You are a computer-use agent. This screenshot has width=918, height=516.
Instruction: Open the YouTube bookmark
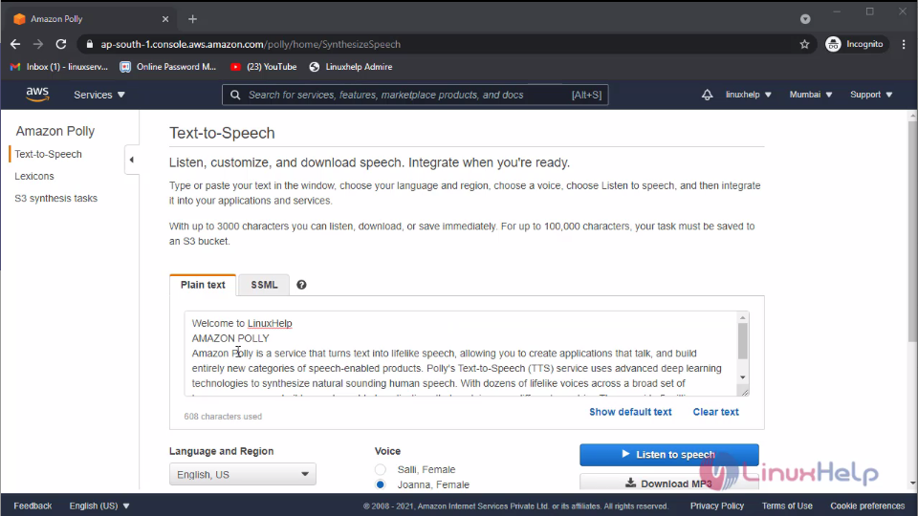264,67
